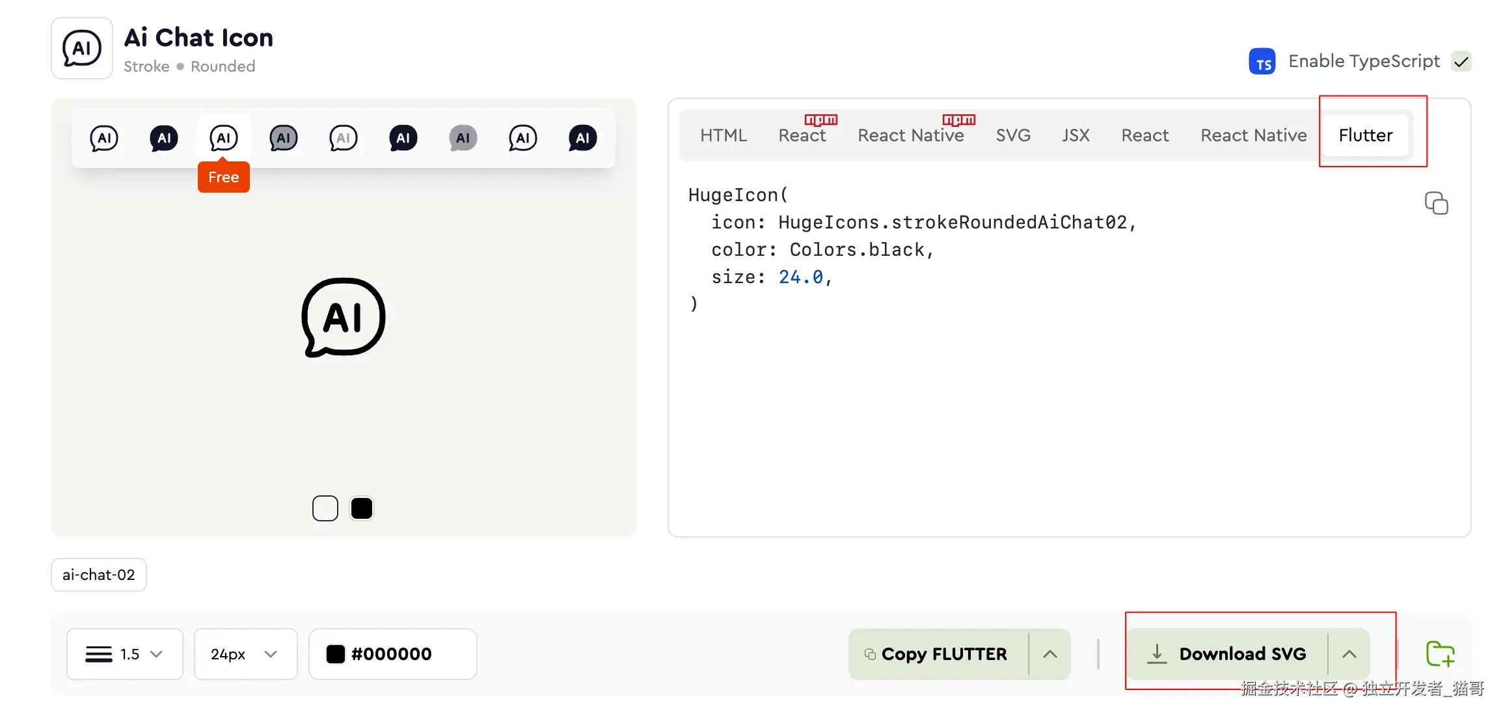The width and height of the screenshot is (1503, 716).
Task: Click the TS TypeScript badge icon
Action: pos(1262,61)
